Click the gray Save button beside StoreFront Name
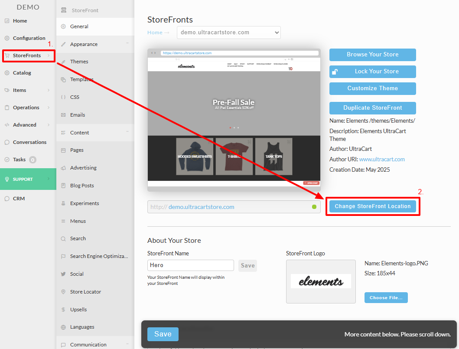459x349 pixels. [247, 266]
